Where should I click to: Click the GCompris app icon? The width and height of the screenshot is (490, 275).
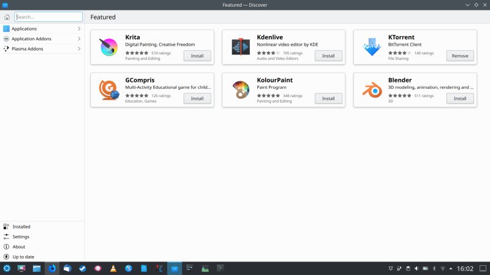(x=108, y=90)
